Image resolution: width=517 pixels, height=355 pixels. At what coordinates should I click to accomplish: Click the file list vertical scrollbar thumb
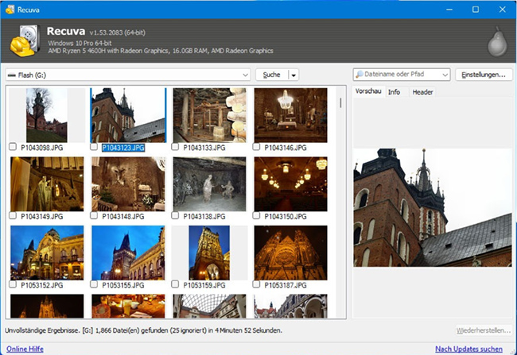tap(340, 103)
